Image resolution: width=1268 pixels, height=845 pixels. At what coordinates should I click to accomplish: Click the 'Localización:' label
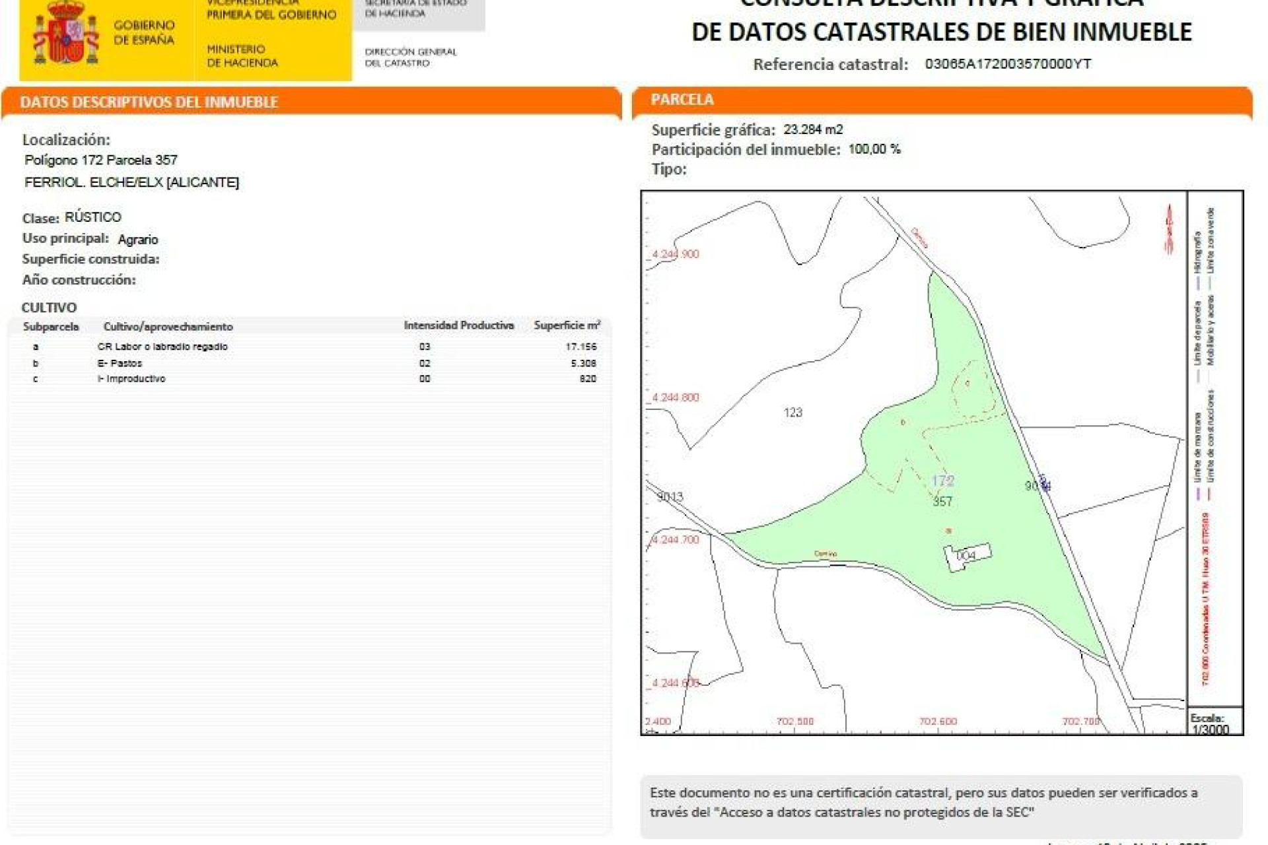click(66, 140)
